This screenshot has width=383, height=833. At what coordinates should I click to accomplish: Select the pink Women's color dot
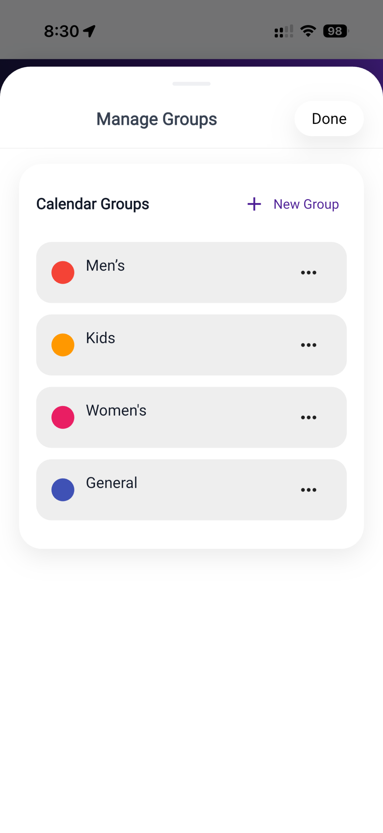(63, 417)
